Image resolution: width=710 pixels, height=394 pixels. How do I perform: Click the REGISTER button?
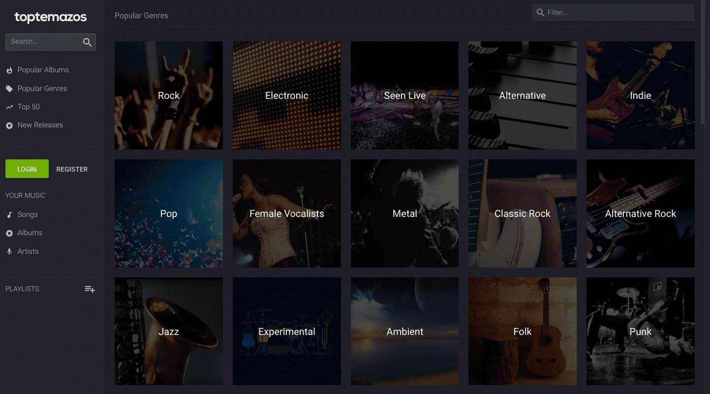click(72, 169)
